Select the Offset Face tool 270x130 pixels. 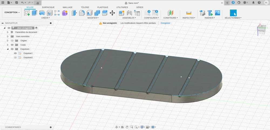pos(105,13)
